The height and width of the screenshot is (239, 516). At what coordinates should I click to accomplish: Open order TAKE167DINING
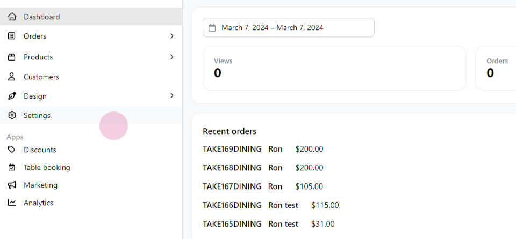click(x=232, y=186)
